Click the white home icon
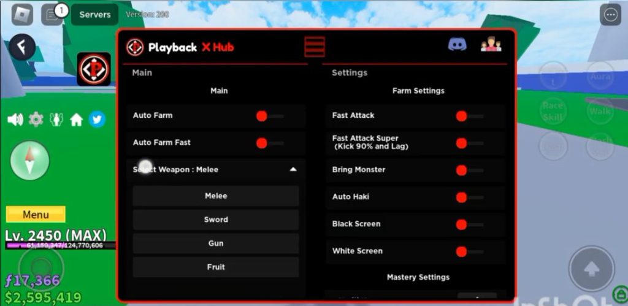The width and height of the screenshot is (628, 306). pos(76,120)
